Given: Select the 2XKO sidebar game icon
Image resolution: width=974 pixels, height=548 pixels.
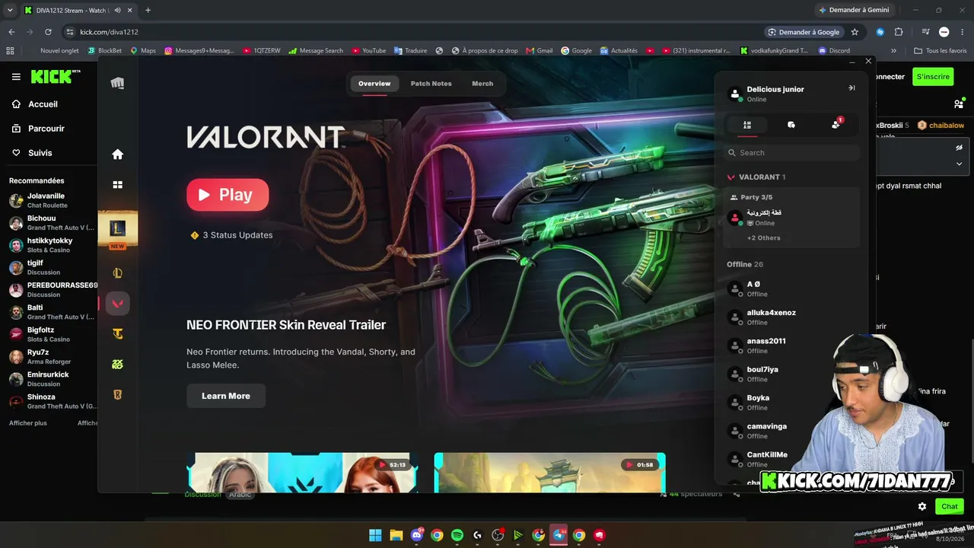Looking at the screenshot, I should [x=117, y=365].
